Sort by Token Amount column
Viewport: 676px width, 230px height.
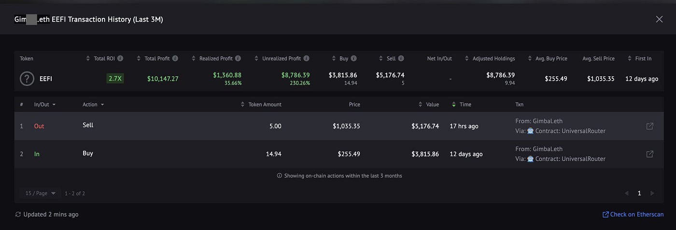click(261, 104)
